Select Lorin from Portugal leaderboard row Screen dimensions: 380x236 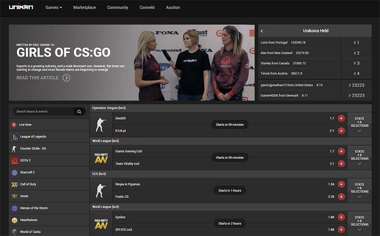point(315,42)
